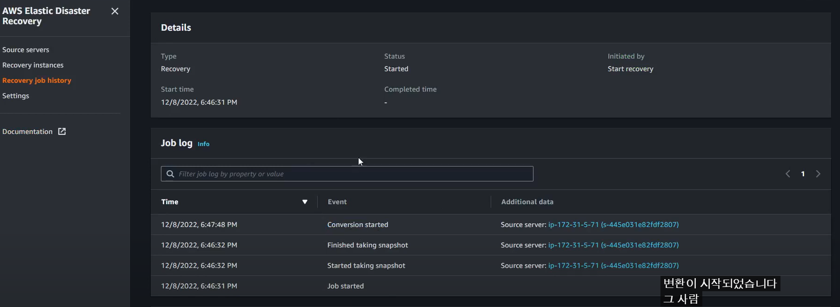
Task: Select the Conversion started event text
Action: (x=358, y=225)
